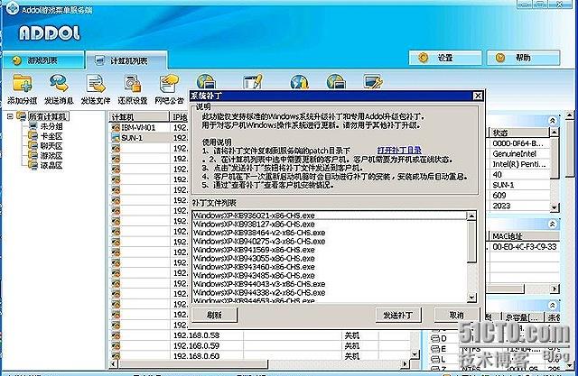Collapse the panel containing MAC地址
578x376 pixels.
pos(552,224)
